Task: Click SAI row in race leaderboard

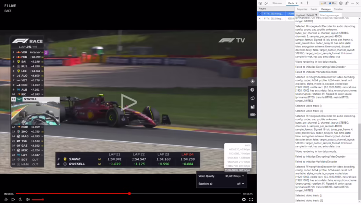Action: (28, 62)
